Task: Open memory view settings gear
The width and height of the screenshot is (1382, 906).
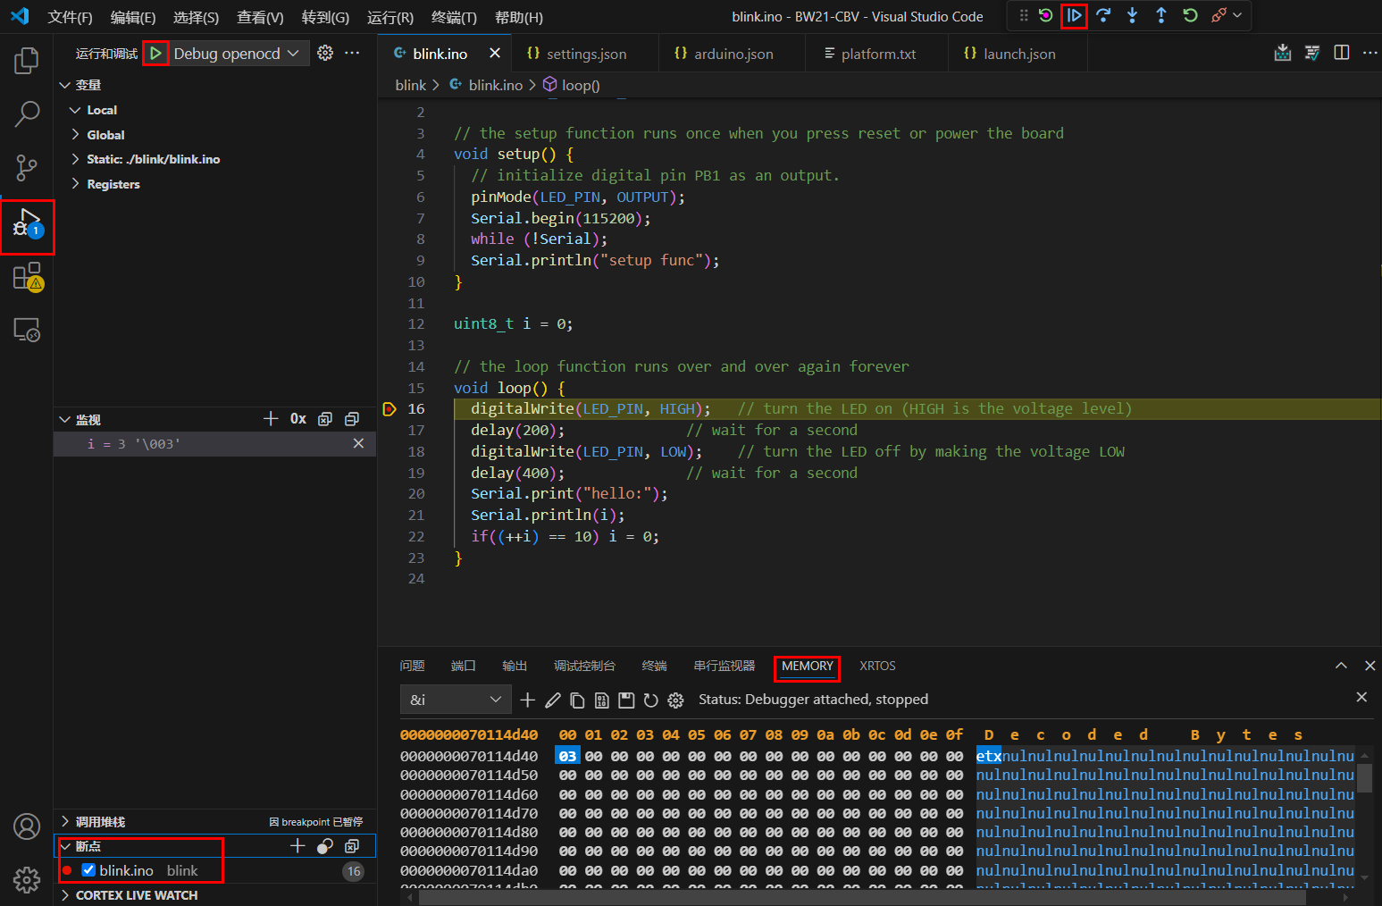Action: 675,700
